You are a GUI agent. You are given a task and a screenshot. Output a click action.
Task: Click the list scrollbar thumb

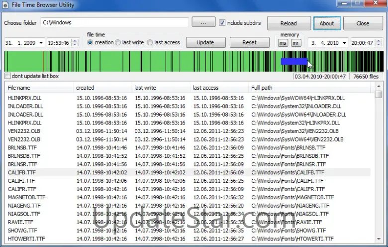(379, 94)
